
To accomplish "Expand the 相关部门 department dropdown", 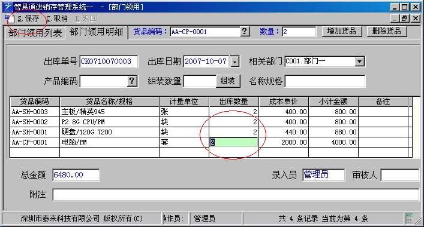I will coord(359,62).
